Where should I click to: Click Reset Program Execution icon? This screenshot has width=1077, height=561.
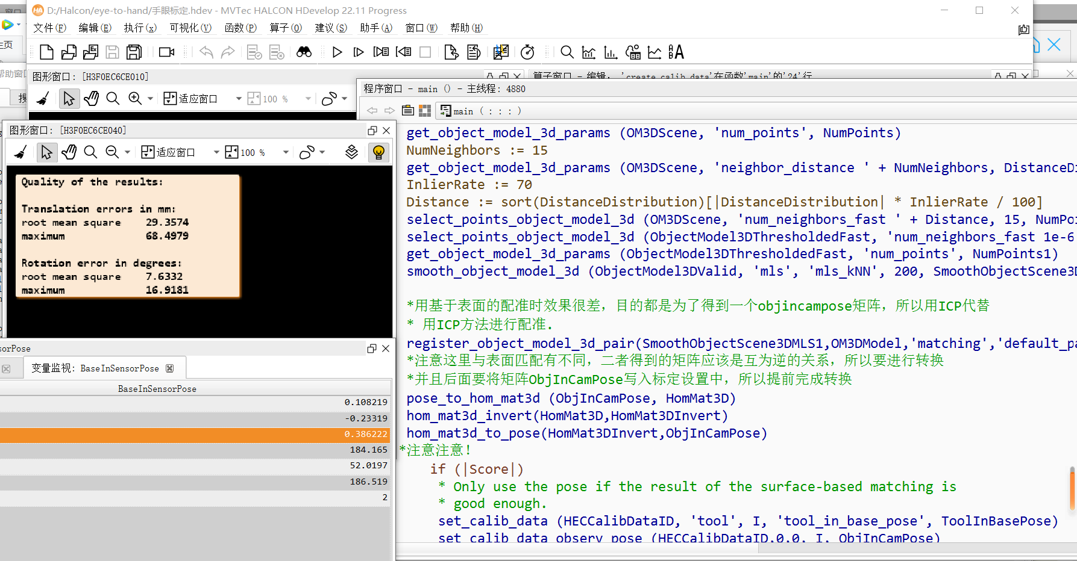[x=451, y=52]
